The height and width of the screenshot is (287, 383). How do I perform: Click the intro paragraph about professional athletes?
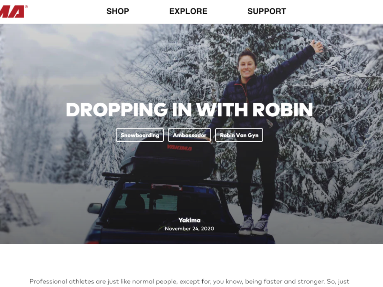pos(190,282)
